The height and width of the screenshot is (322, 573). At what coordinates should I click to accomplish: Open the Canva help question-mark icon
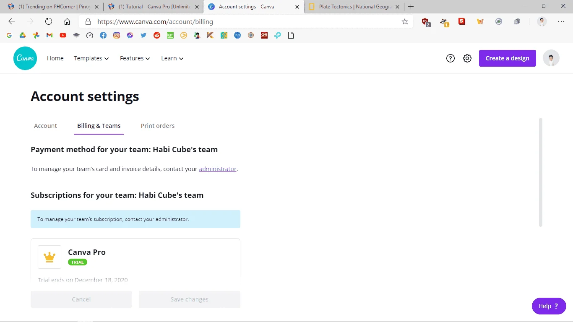pos(451,58)
